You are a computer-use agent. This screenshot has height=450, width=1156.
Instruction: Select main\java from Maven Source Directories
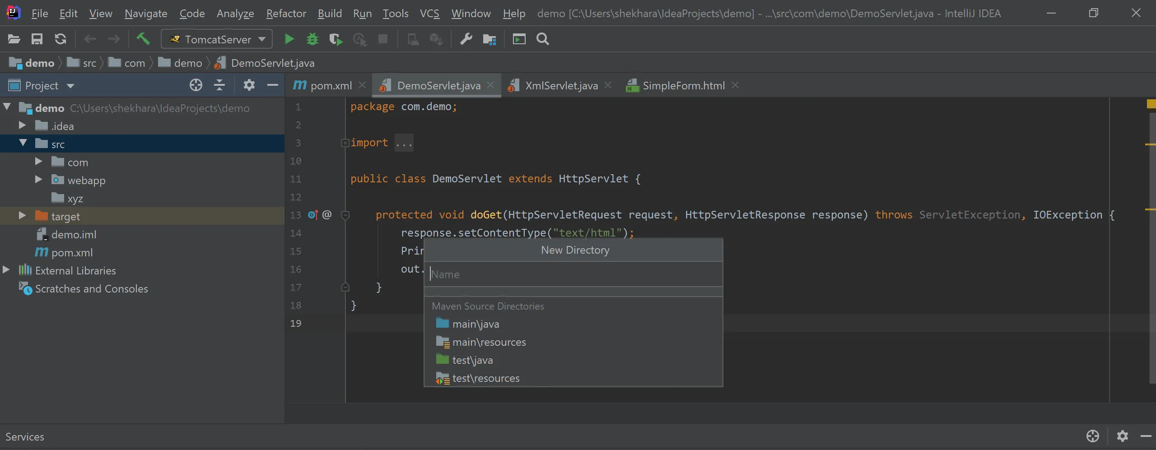(x=475, y=324)
